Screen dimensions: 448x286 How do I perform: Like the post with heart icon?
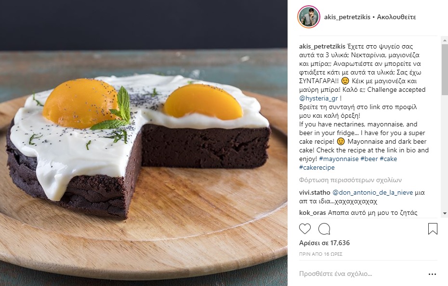[x=305, y=229]
